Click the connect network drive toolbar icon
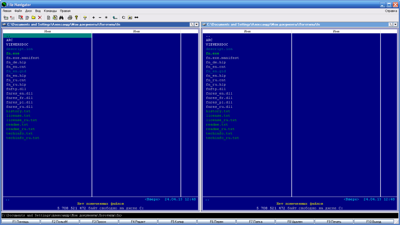This screenshot has width=400, height=225. click(x=6, y=18)
